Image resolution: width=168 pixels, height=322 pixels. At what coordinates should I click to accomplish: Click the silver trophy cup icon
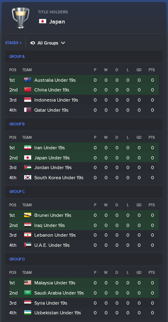[x=21, y=18]
